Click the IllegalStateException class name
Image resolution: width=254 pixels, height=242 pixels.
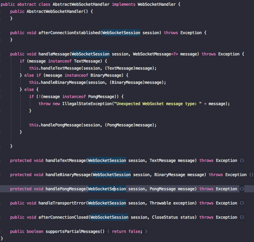point(87,104)
